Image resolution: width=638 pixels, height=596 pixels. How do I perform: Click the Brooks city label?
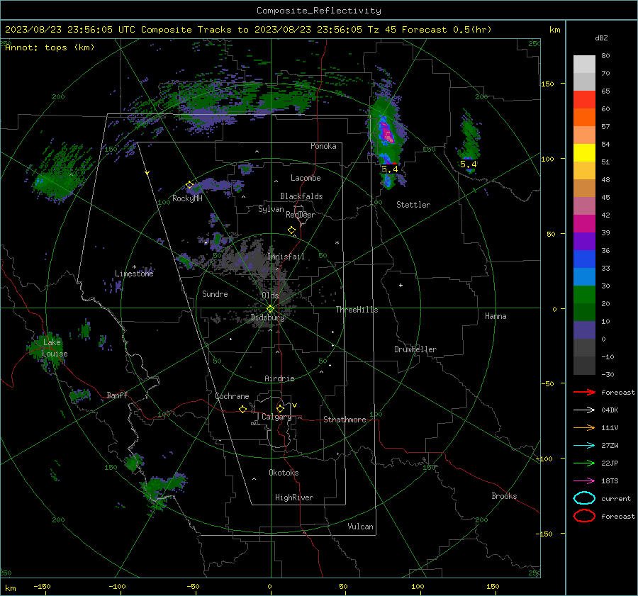pos(504,496)
